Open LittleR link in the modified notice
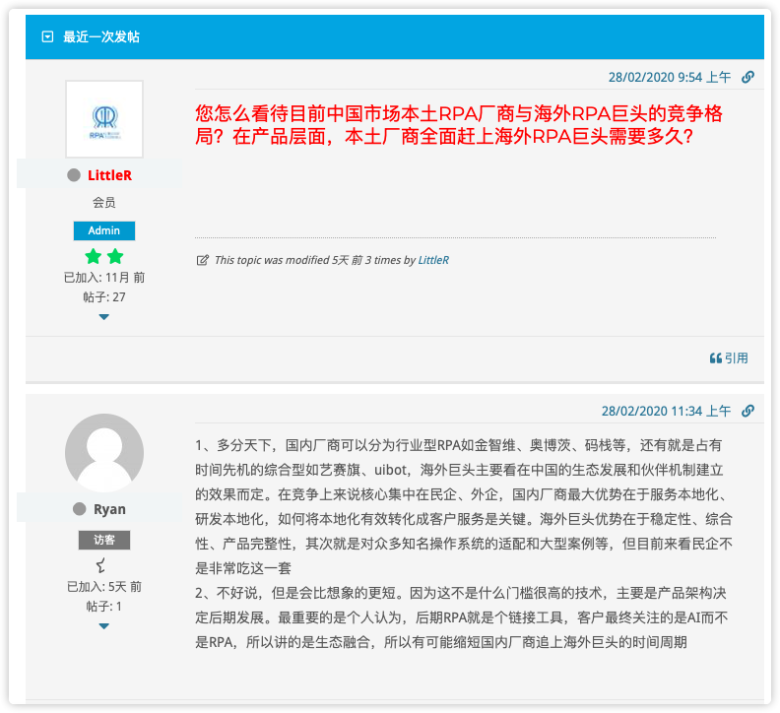Screen dimensions: 780x713 [433, 260]
